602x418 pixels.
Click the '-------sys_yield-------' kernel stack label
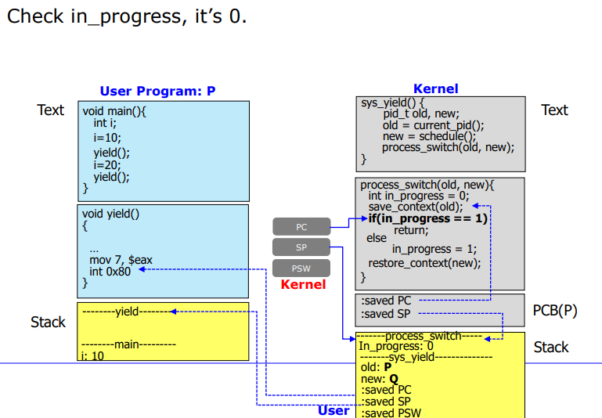(426, 358)
